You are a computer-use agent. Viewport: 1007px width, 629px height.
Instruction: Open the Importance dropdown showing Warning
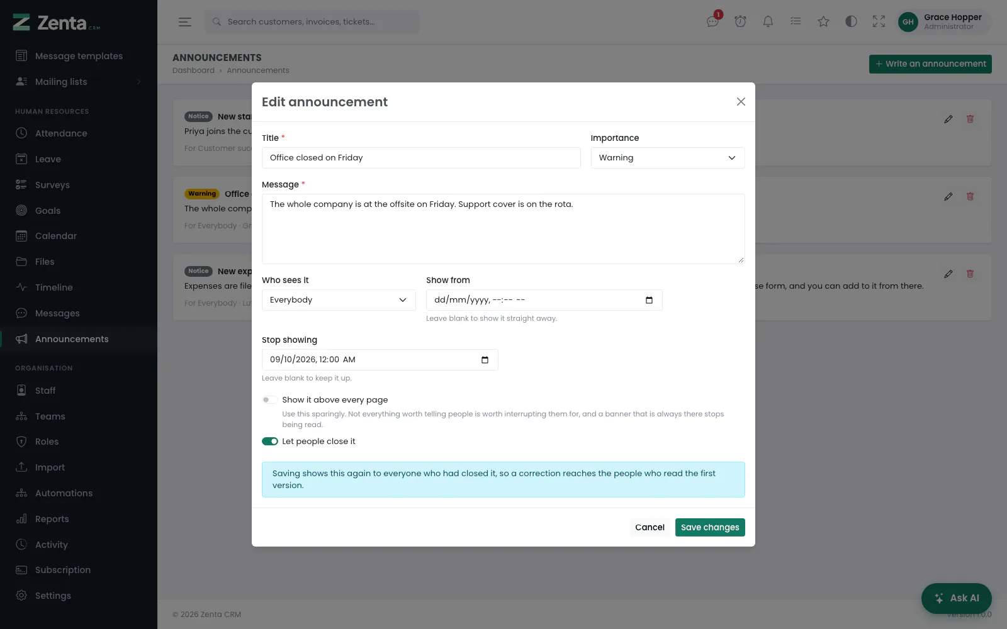click(x=668, y=158)
